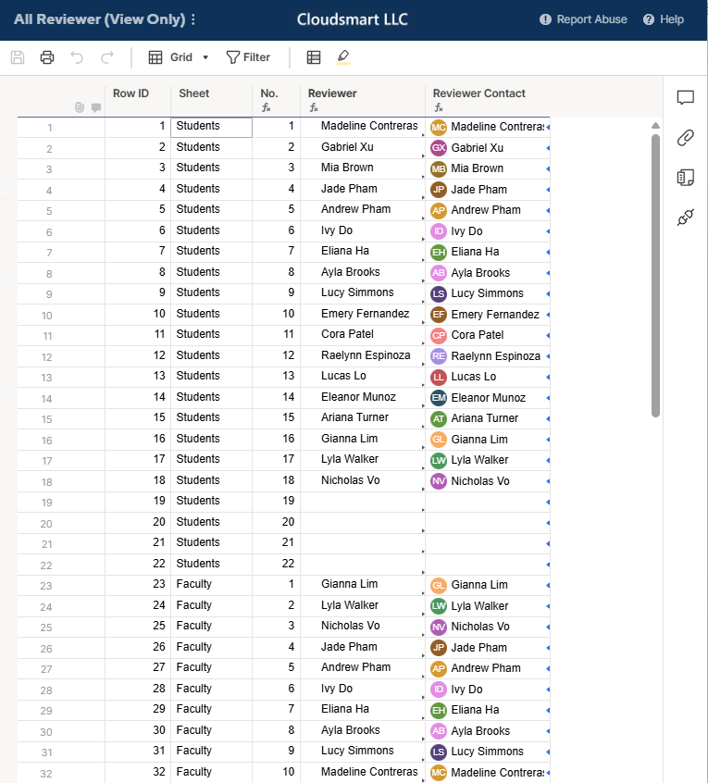
Task: Click the Report Abuse link
Action: [x=583, y=19]
